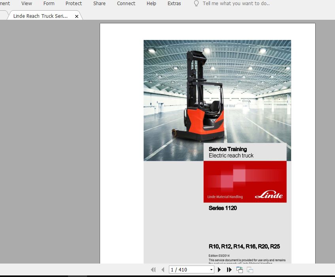Go to the previous page
The height and width of the screenshot is (277, 335).
163,270
